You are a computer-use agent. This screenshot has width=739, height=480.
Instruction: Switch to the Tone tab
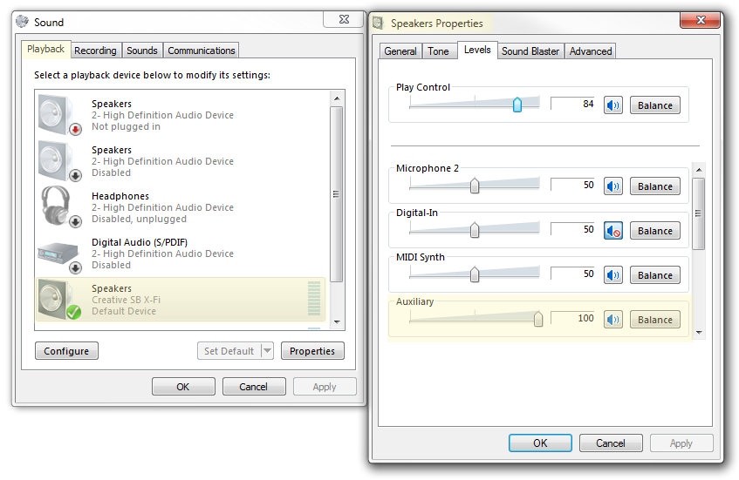point(438,51)
